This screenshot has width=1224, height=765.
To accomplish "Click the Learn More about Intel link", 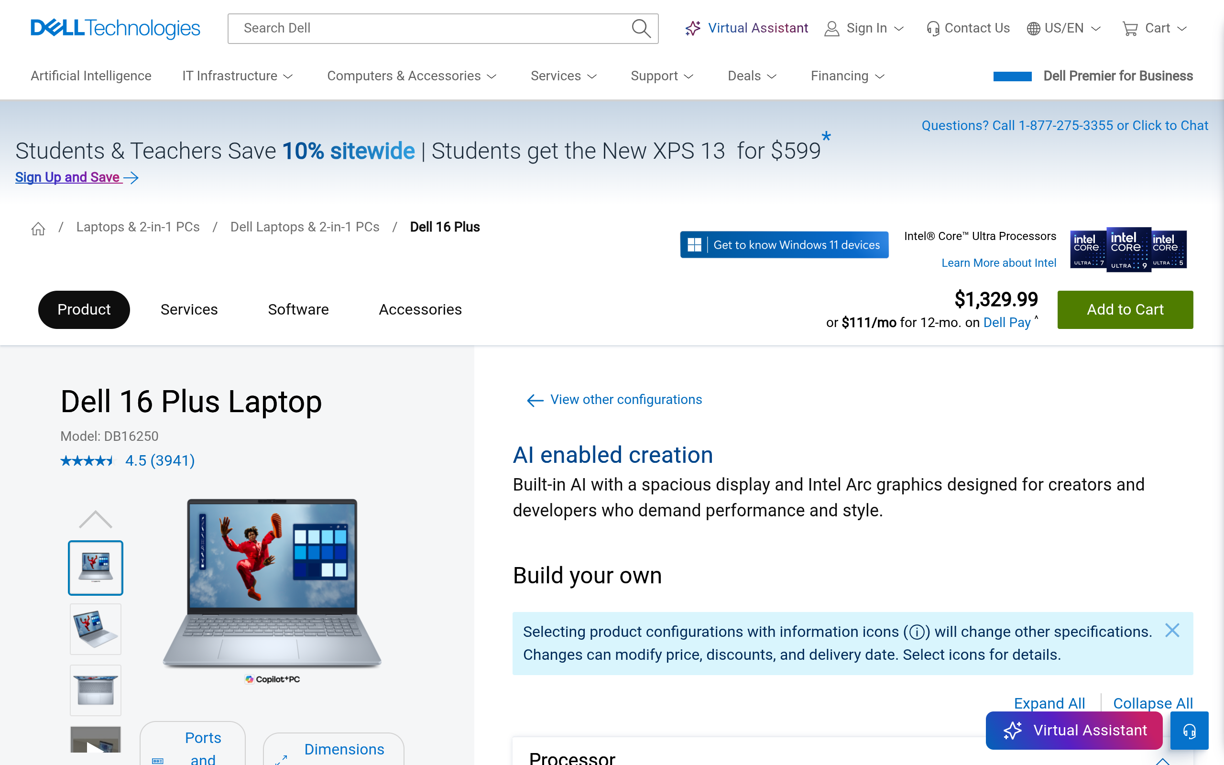I will pyautogui.click(x=998, y=263).
